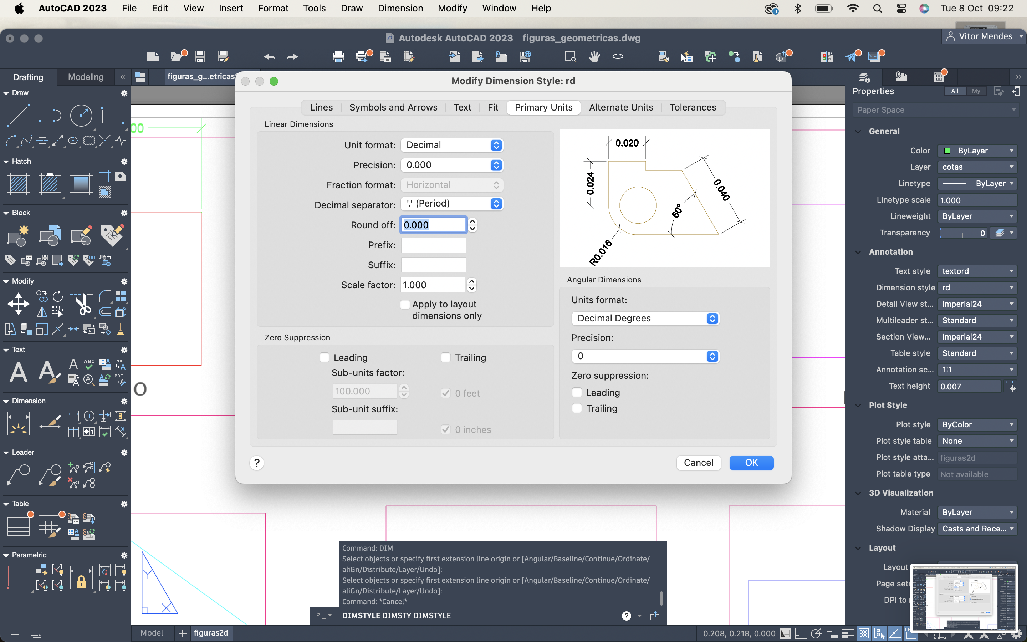Click the Open file icon in toolbar

[x=177, y=56]
